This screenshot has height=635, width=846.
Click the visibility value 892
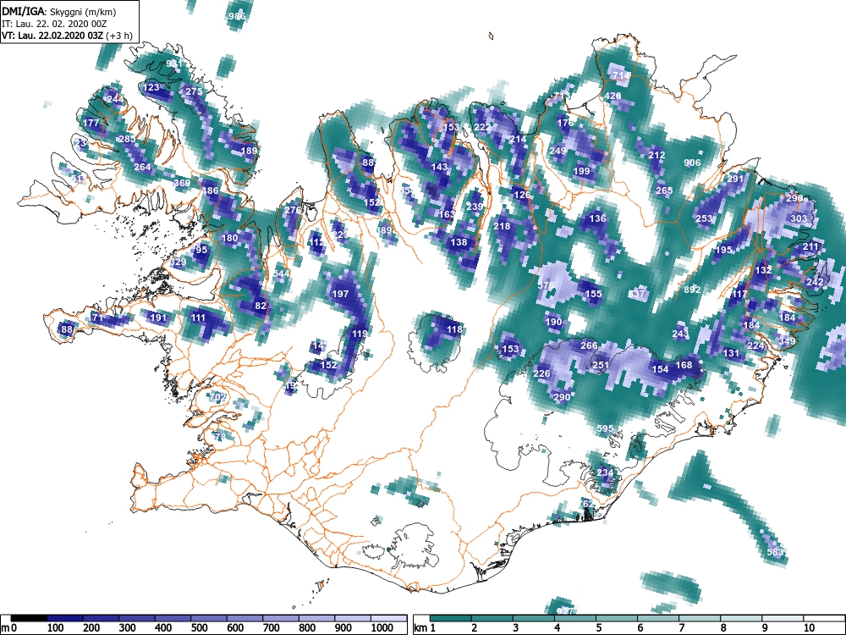tap(692, 290)
